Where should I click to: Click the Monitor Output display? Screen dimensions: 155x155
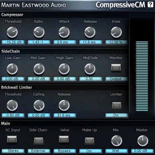tap(116, 79)
